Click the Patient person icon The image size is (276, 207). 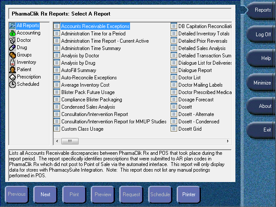point(13,69)
